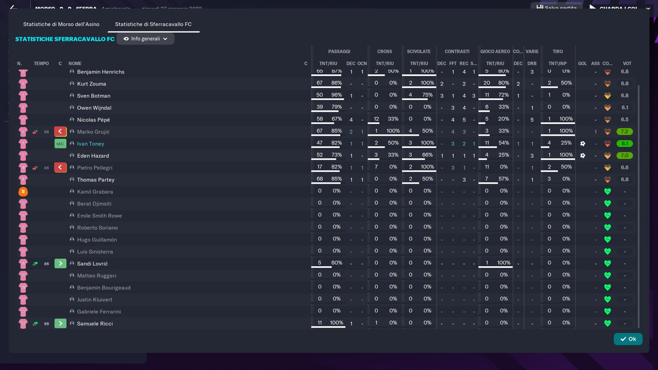Viewport: 658px width, 370px height.
Task: Click Marko Grujić's 7.2 rating badge
Action: pyautogui.click(x=625, y=132)
